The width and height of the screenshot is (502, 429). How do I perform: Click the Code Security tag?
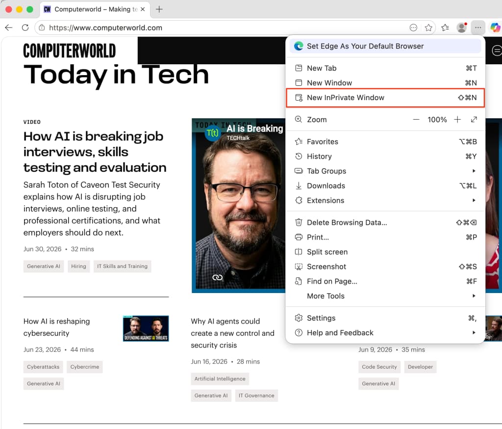(x=379, y=367)
